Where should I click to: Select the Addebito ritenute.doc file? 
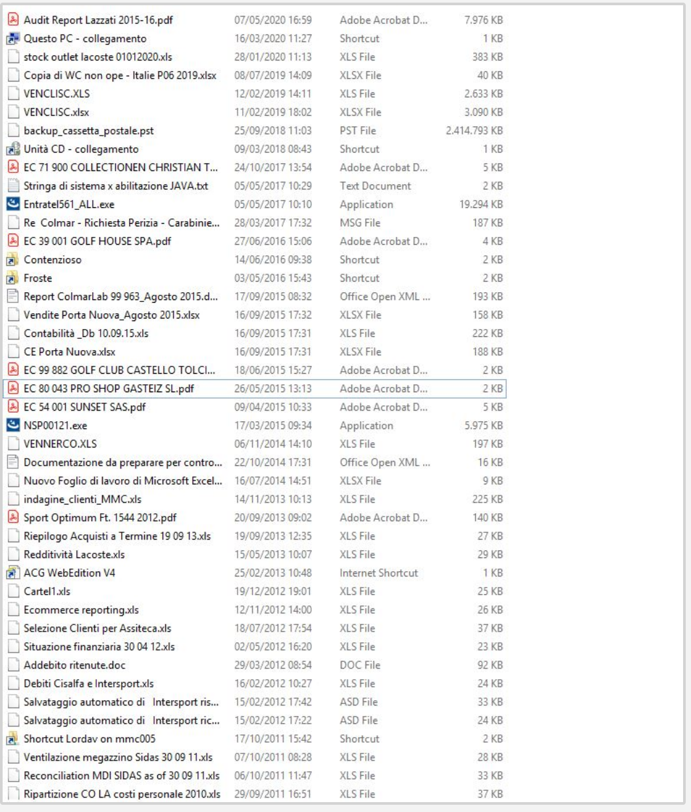[74, 665]
